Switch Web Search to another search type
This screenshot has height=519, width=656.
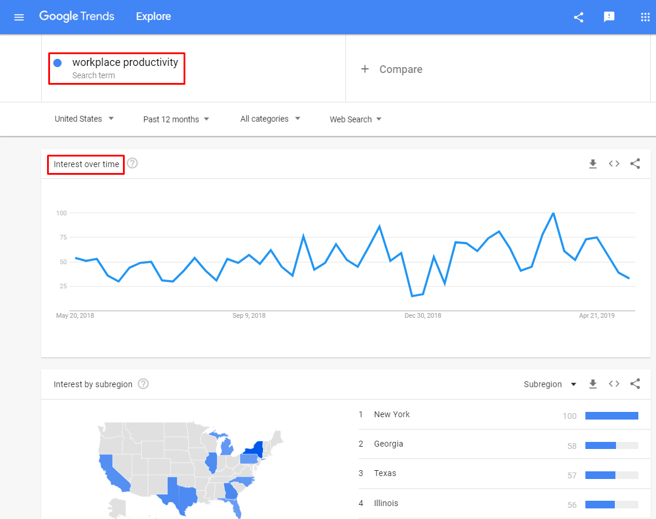click(355, 119)
